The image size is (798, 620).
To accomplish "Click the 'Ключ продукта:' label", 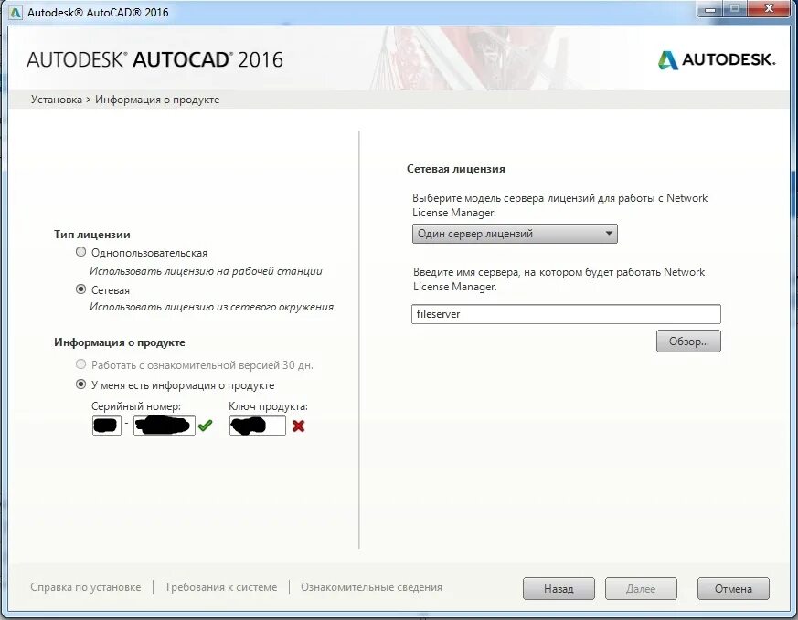I will coord(268,406).
